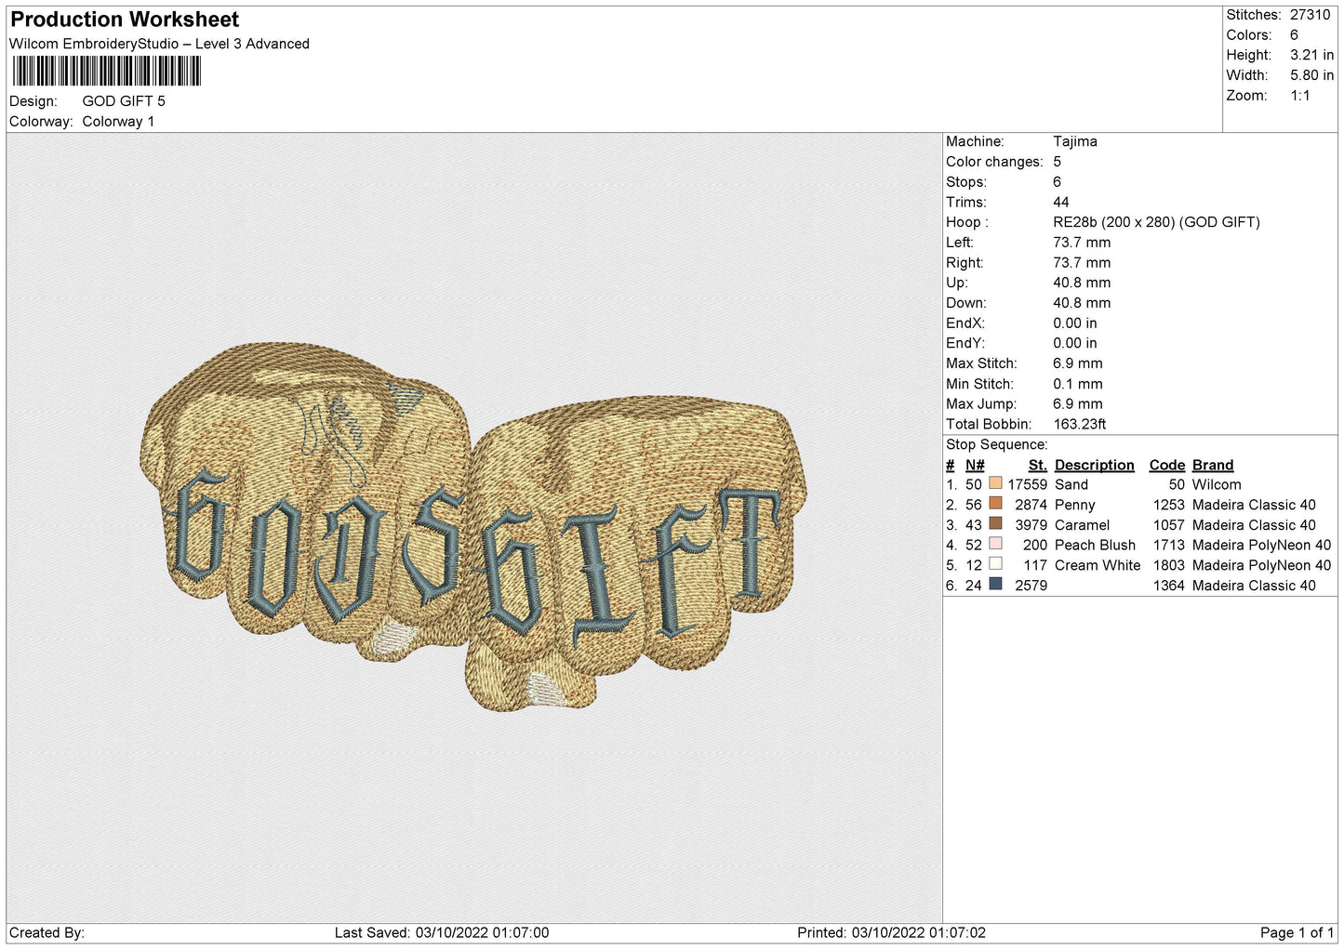Click the 'Page 1 of 1' indicator

1297,932
